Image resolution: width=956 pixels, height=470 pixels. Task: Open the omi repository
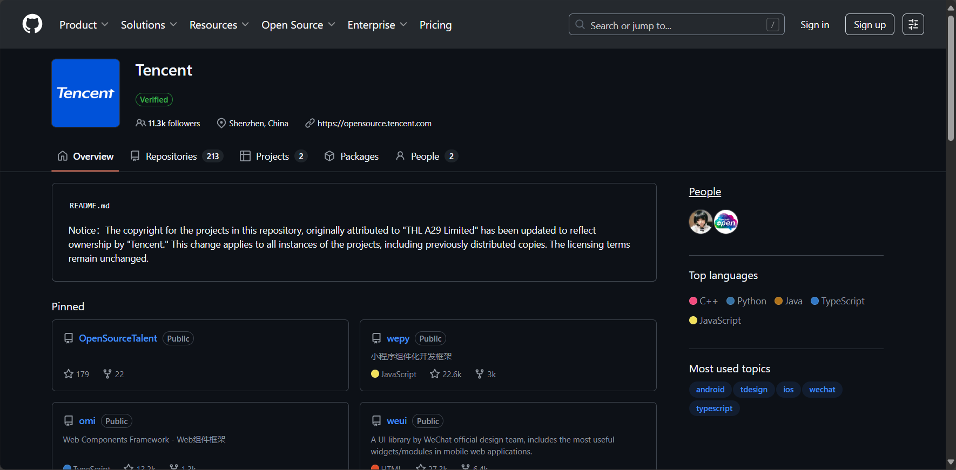[x=87, y=421]
